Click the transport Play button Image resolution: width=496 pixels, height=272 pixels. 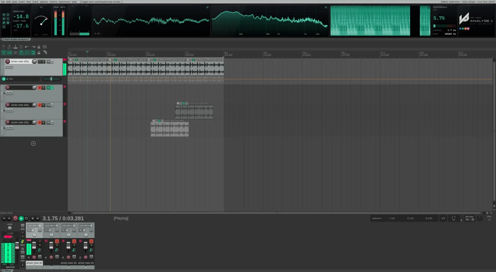click(21, 218)
